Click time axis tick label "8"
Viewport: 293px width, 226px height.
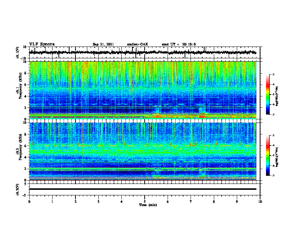coord(214,202)
